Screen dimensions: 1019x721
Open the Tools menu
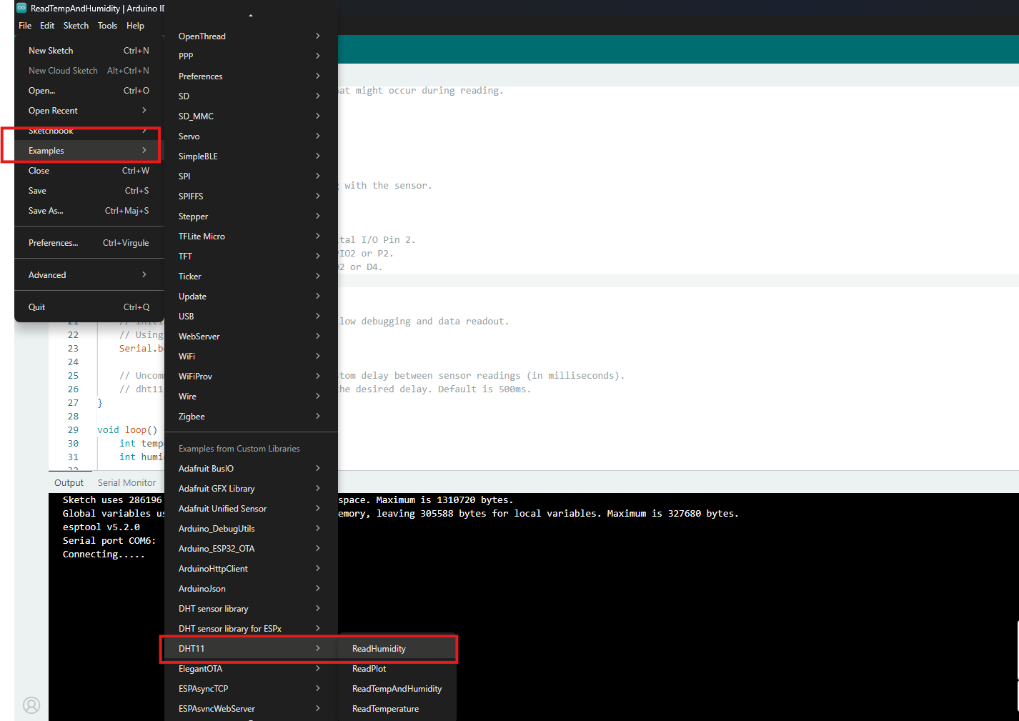pyautogui.click(x=107, y=26)
